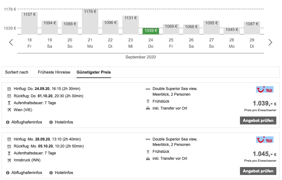This screenshot has height=180, width=282.
Task: Click info icon beside second Hotelinfos
Action: point(51,173)
